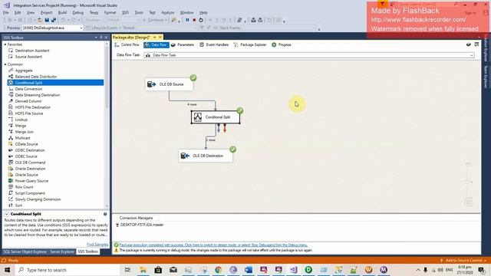Select the Aggregate toolbox item
Image resolution: width=491 pixels, height=276 pixels.
tap(24, 71)
